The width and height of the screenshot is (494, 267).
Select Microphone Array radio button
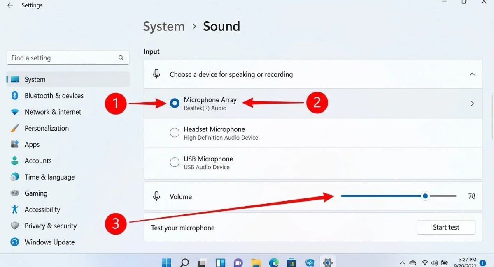[x=175, y=104]
